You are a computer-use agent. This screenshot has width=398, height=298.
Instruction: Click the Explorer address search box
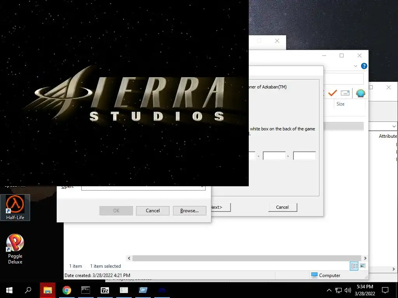(344, 79)
